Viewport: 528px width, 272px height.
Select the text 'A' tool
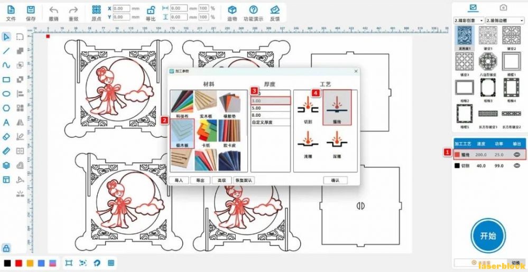[x=6, y=123]
